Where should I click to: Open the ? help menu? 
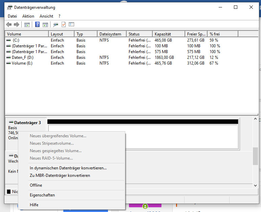[60, 16]
